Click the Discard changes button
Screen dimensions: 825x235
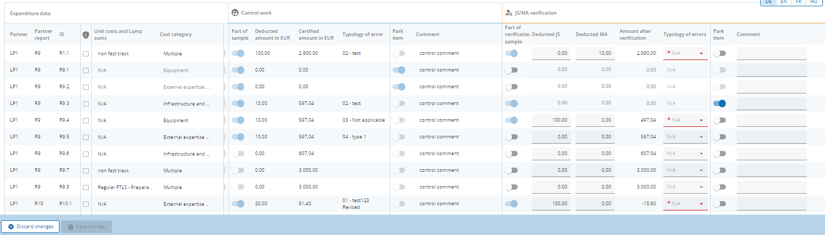(30, 227)
